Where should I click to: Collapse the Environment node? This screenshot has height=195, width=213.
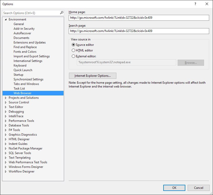pyautogui.click(x=6, y=19)
